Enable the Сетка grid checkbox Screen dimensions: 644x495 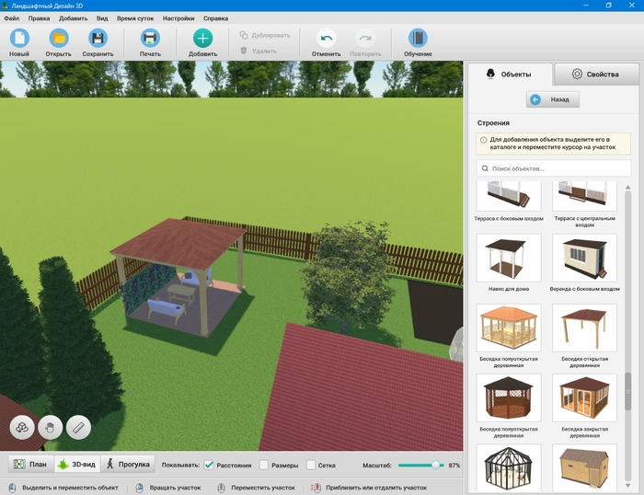click(311, 465)
